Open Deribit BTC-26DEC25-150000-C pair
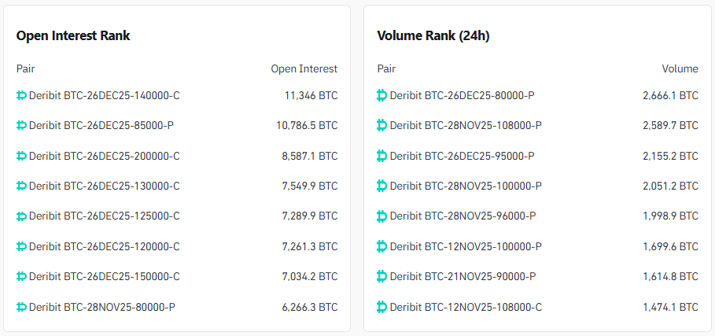 click(104, 277)
